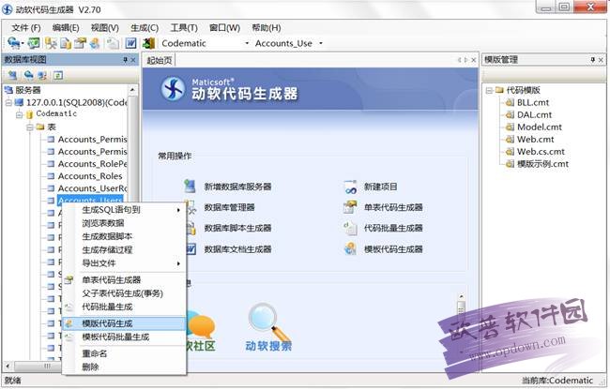Screen dimensions: 610x389
Task: Open the 数据库文档生成器 link
Action: tap(237, 249)
